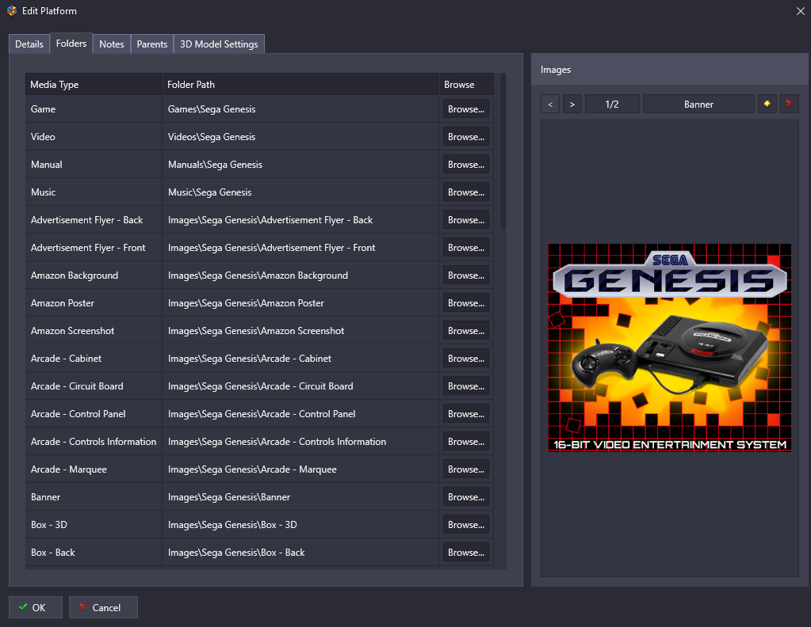The width and height of the screenshot is (811, 627).
Task: Browse for Advertisement Flyer - Front folder
Action: click(466, 247)
